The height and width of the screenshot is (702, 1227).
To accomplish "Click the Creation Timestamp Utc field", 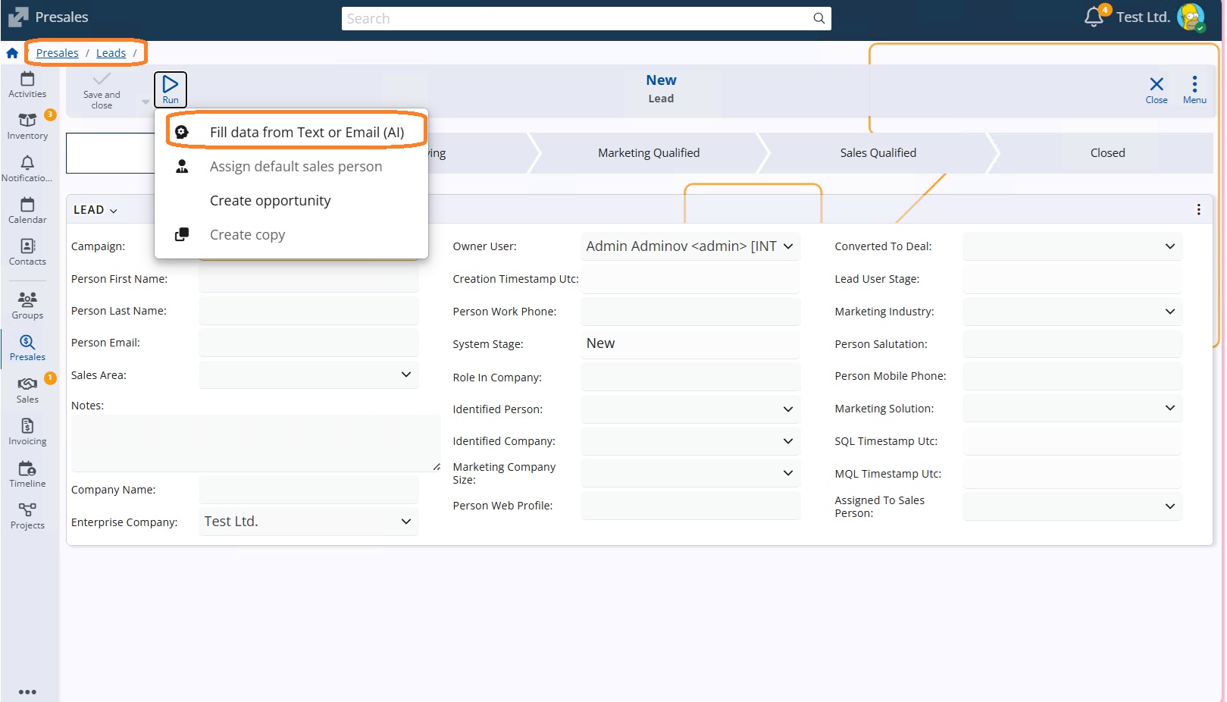I will (690, 278).
